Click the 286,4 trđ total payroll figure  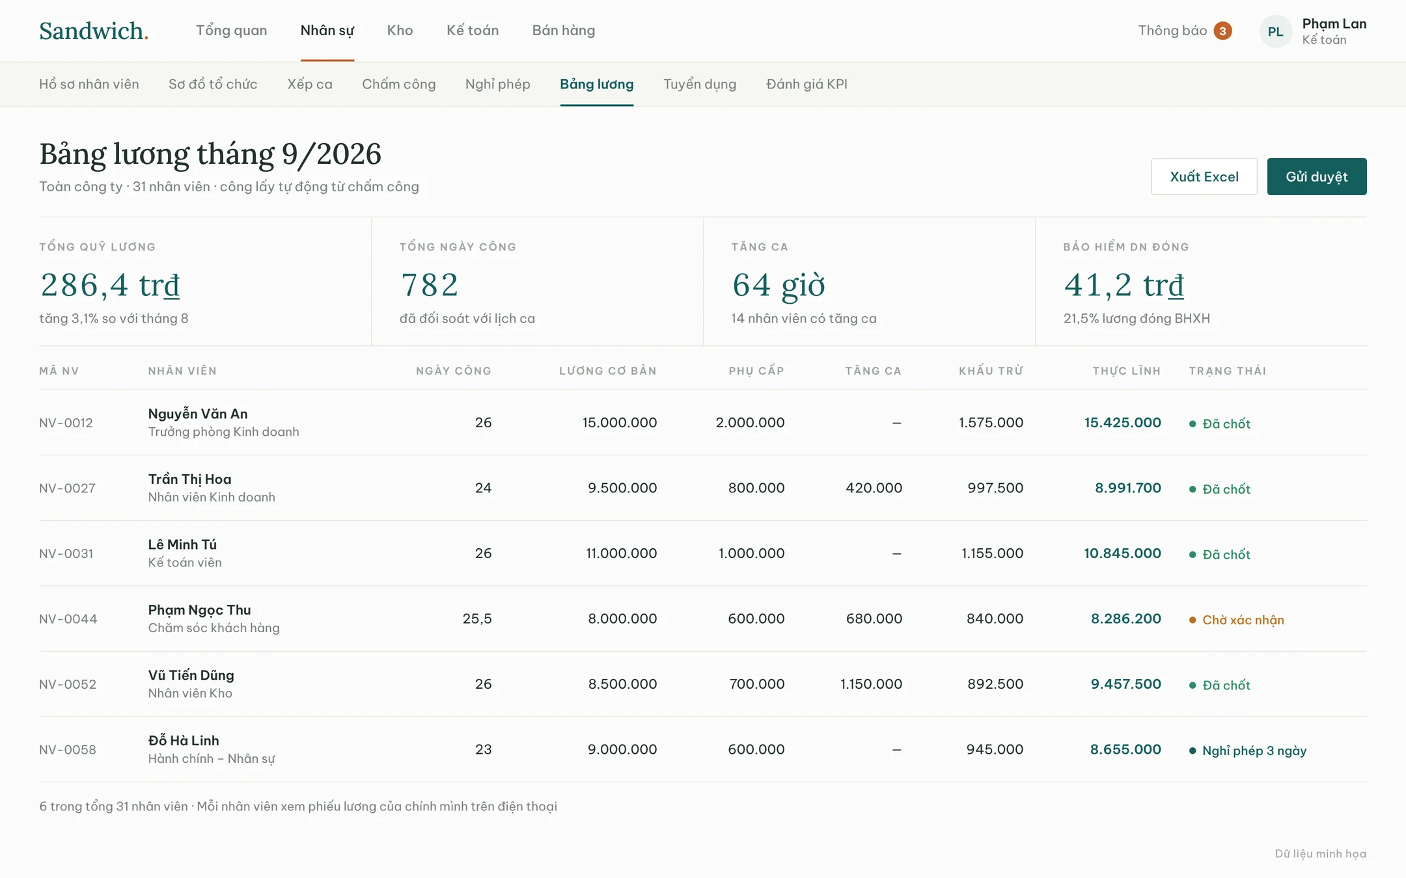point(110,285)
